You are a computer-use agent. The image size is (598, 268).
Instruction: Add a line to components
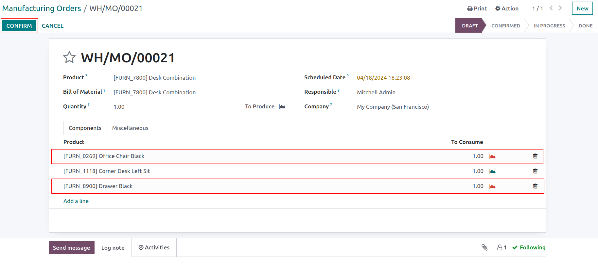point(76,201)
